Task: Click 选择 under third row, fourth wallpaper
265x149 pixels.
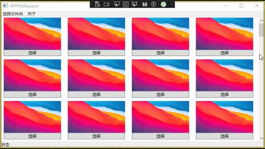Action: 225,136
